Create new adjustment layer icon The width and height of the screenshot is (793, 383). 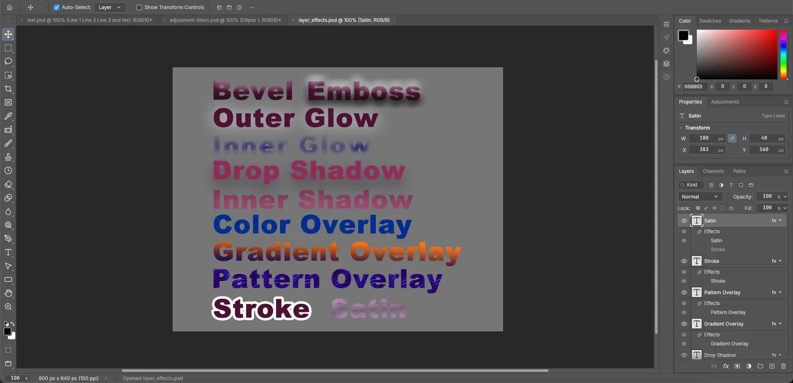point(749,366)
